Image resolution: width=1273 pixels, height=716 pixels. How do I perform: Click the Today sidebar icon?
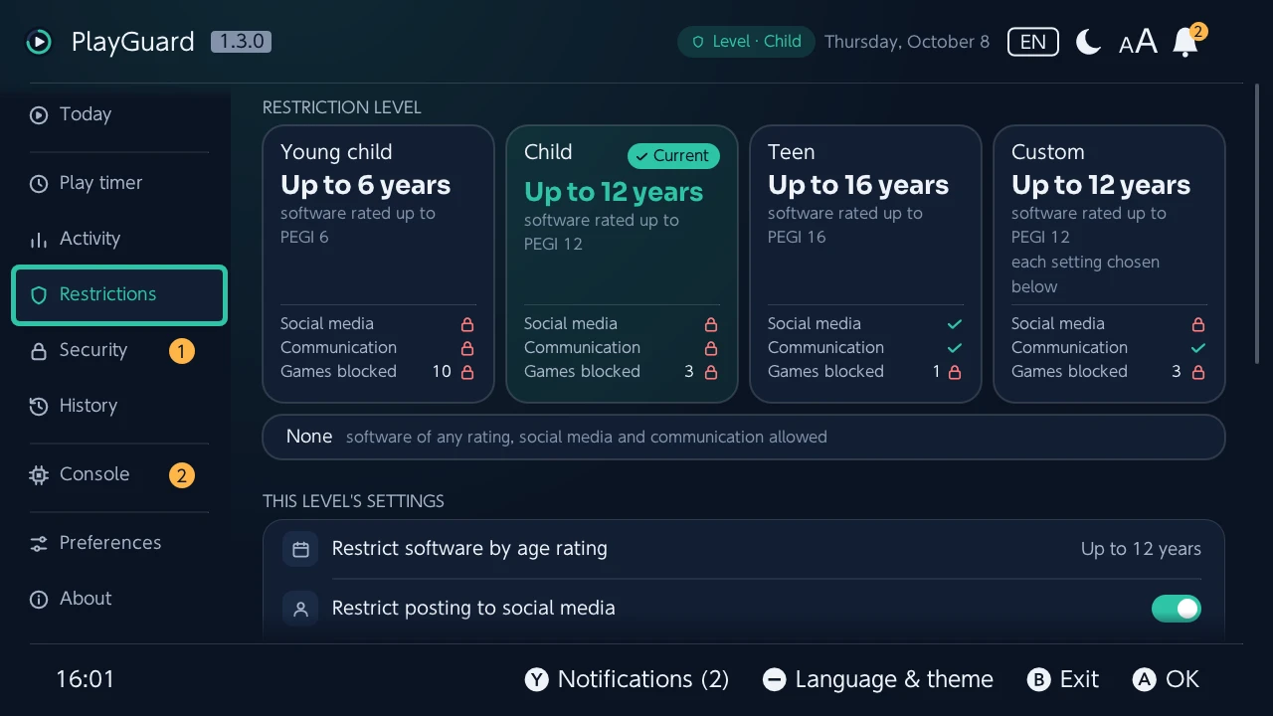39,114
